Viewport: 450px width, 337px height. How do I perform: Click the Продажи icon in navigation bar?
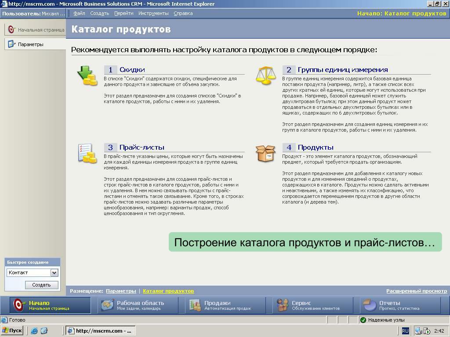point(195,305)
